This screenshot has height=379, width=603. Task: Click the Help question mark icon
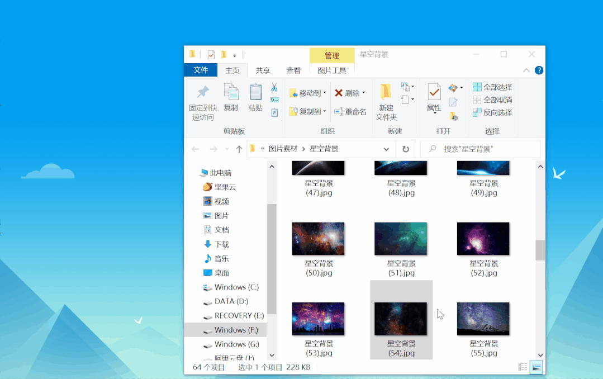[539, 70]
